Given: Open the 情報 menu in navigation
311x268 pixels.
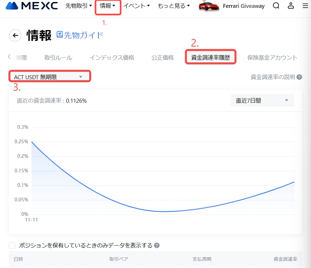Looking at the screenshot, I should point(108,6).
